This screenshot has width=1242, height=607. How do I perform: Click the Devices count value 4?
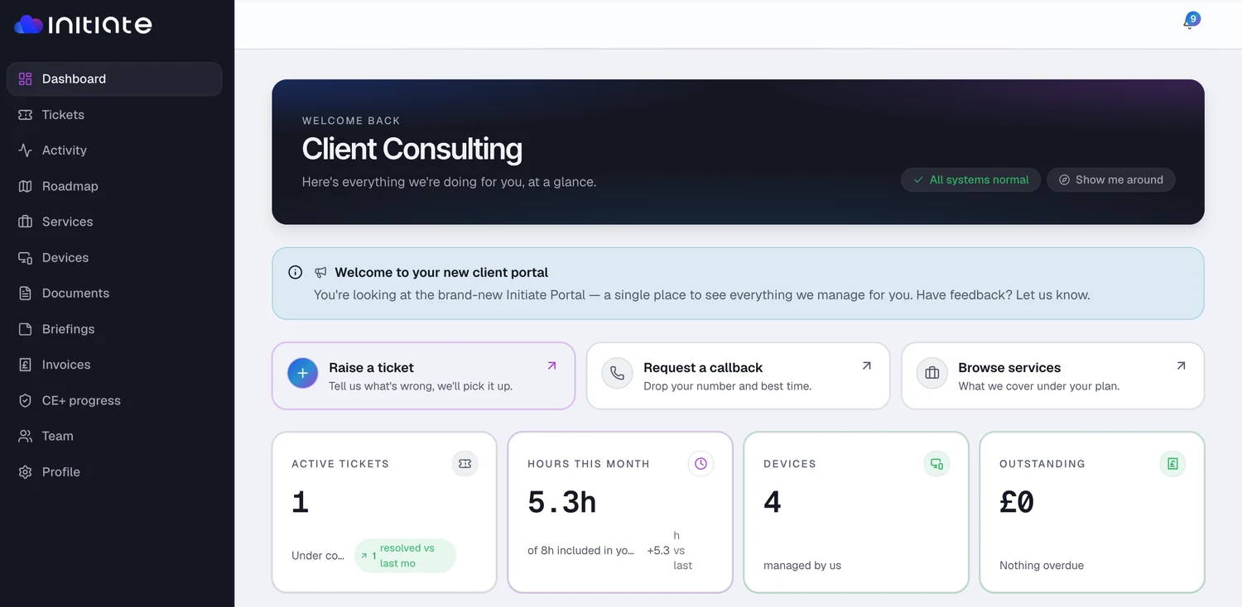[773, 502]
